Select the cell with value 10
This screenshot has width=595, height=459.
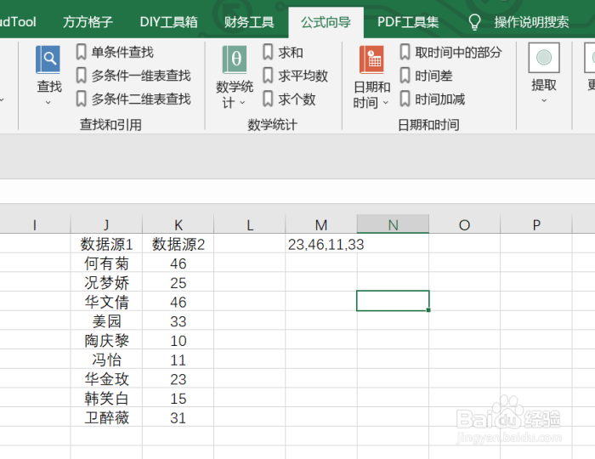click(x=178, y=341)
